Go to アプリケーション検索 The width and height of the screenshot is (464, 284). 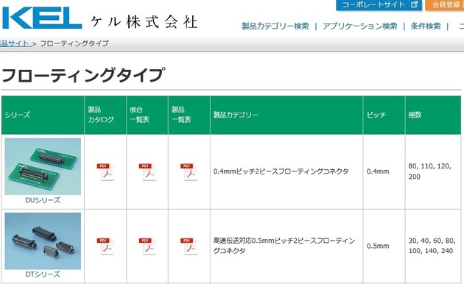pyautogui.click(x=360, y=26)
